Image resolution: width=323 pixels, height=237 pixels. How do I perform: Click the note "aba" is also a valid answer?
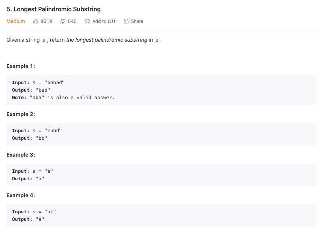coord(63,98)
